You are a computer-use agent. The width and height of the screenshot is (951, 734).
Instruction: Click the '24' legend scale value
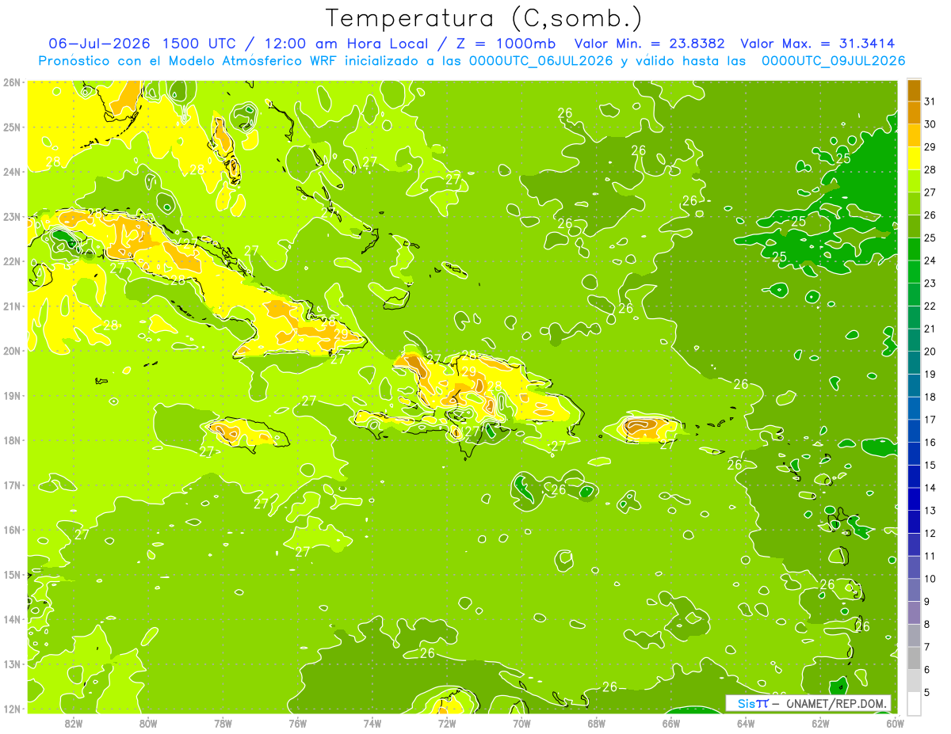point(930,261)
